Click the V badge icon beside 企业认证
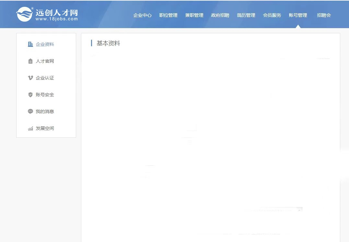Image resolution: width=349 pixels, height=242 pixels. [30, 78]
